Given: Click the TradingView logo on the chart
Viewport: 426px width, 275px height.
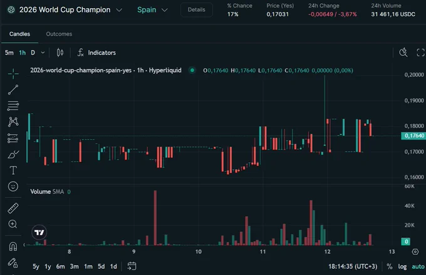Looking at the screenshot, I should pos(39,232).
